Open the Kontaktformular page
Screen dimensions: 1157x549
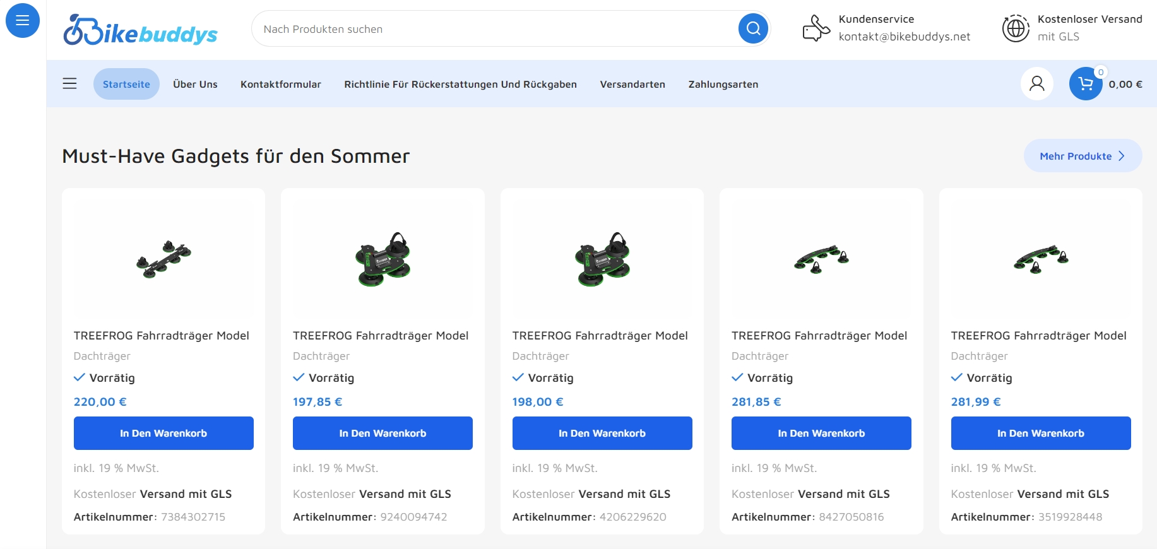pyautogui.click(x=280, y=84)
